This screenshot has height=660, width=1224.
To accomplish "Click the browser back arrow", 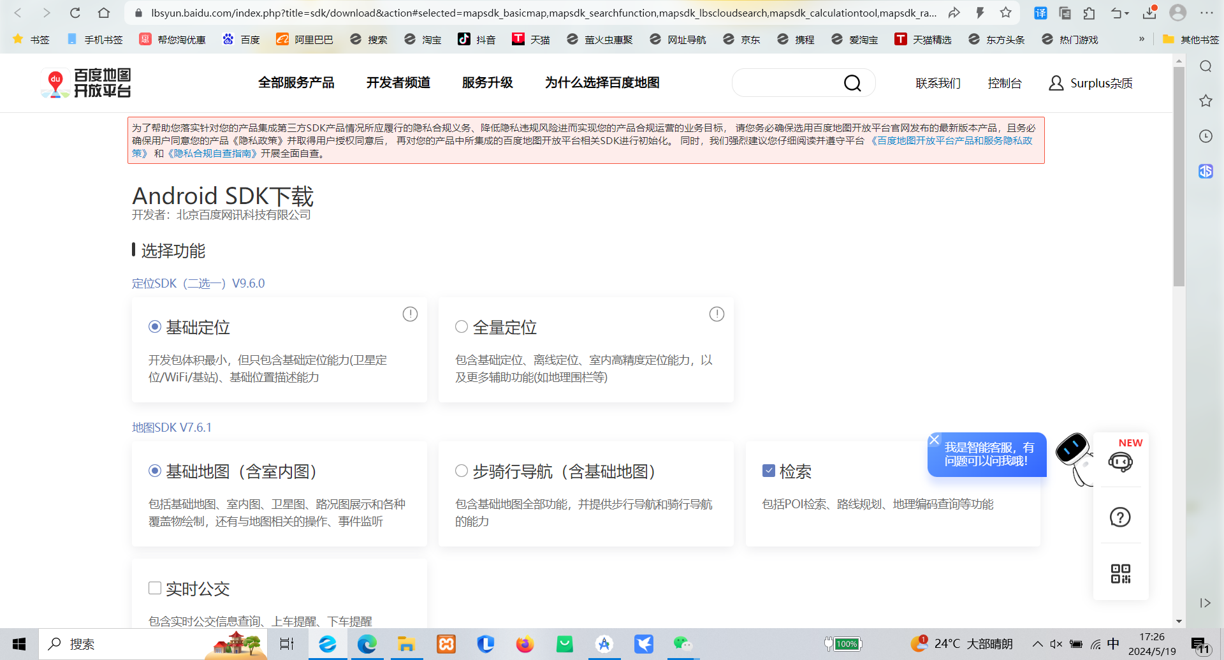I will coord(18,13).
